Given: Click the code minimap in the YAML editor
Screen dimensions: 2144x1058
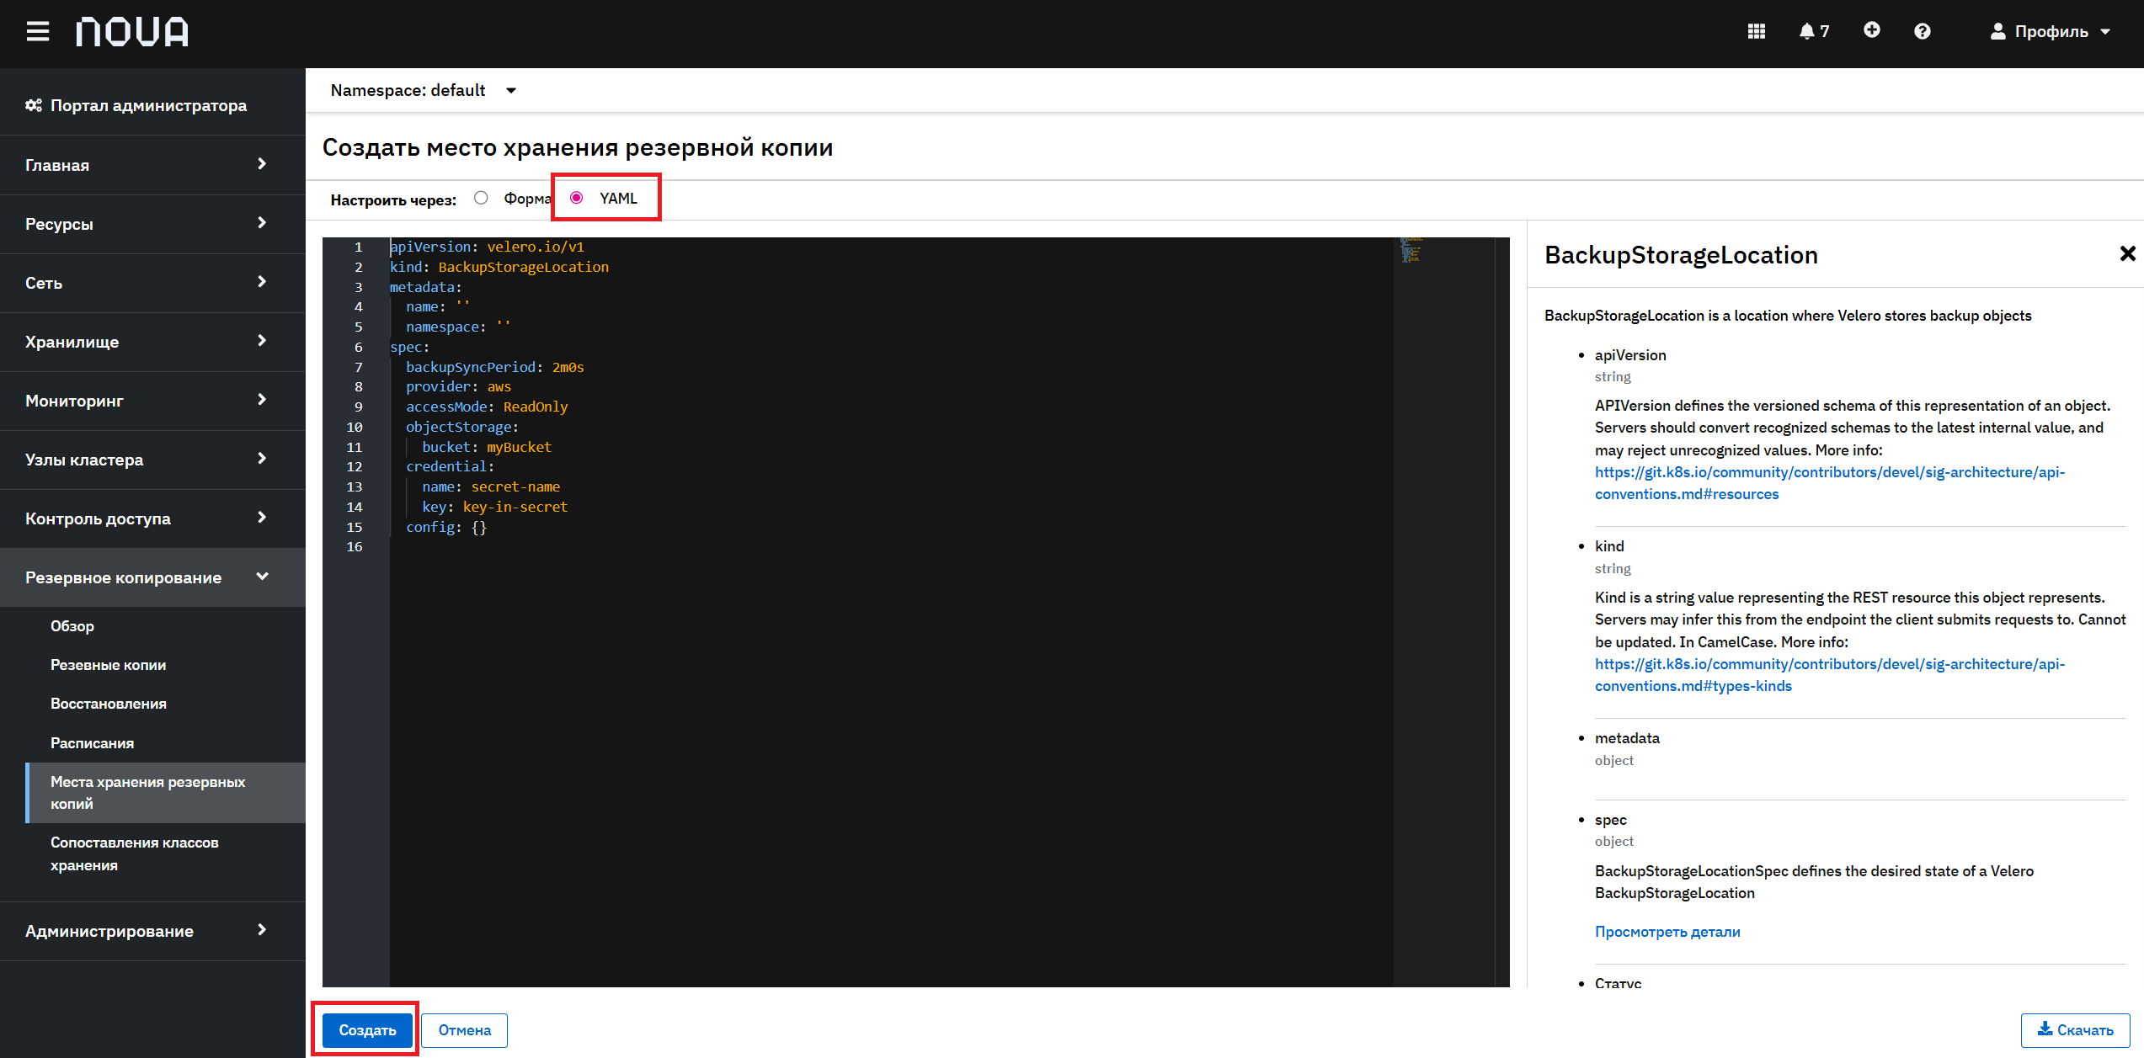Looking at the screenshot, I should click(x=1411, y=250).
